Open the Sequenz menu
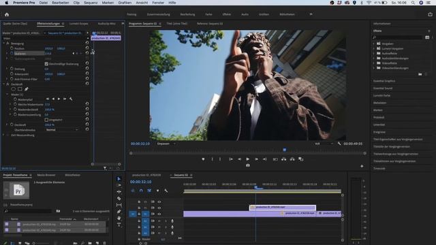 [91, 3]
